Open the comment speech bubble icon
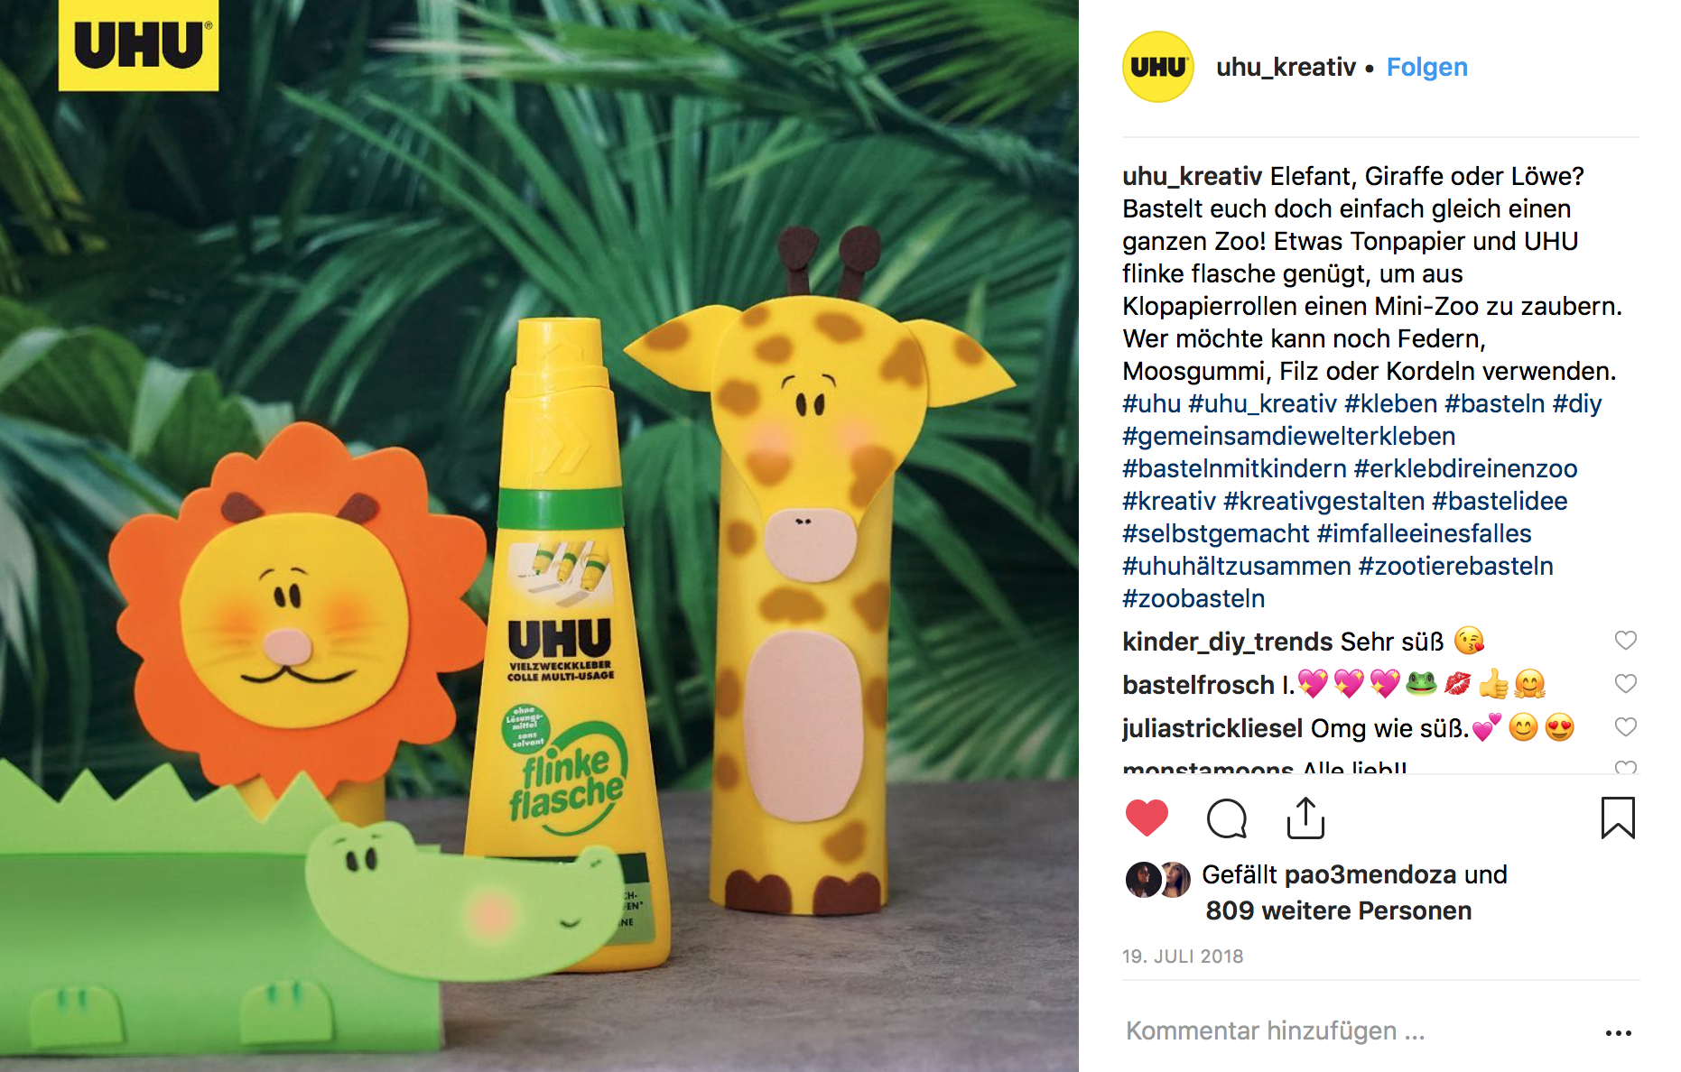 point(1226,818)
